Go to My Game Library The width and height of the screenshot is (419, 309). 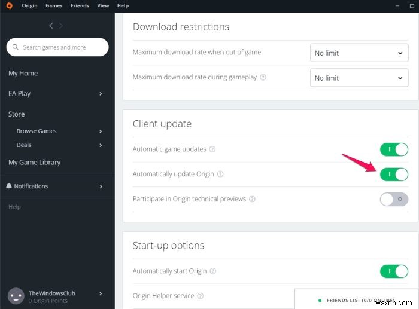point(34,163)
